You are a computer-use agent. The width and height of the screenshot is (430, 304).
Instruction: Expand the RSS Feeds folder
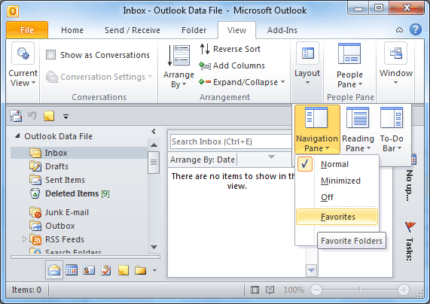[x=24, y=239]
